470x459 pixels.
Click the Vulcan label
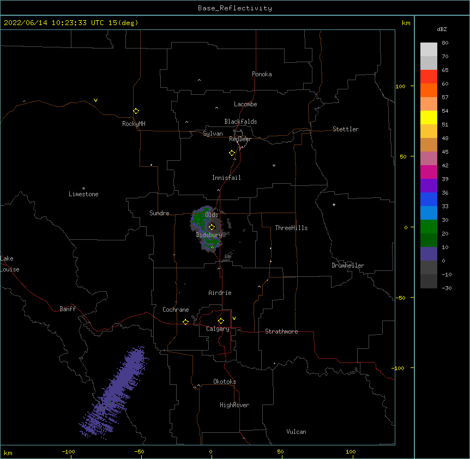coord(296,432)
